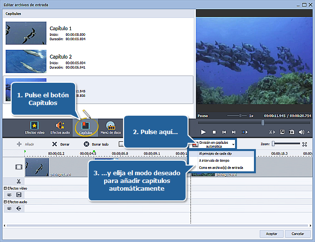Click the scissors icon on the timeline
Viewport: 315px width, 242px height.
click(x=18, y=181)
